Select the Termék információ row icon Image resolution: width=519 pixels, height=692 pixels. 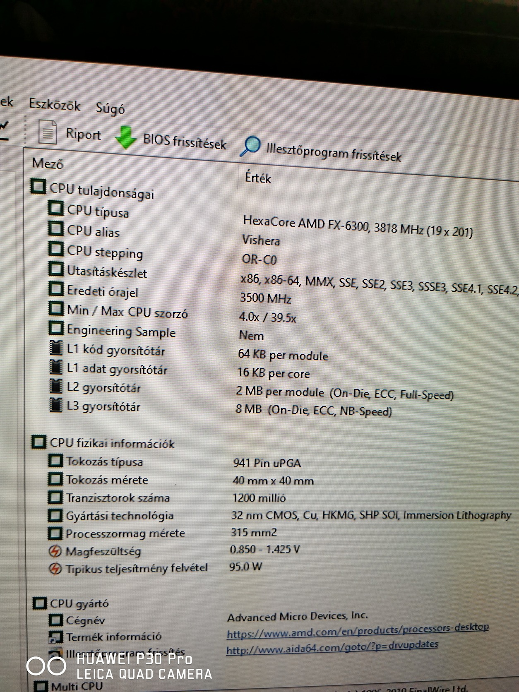pos(55,636)
